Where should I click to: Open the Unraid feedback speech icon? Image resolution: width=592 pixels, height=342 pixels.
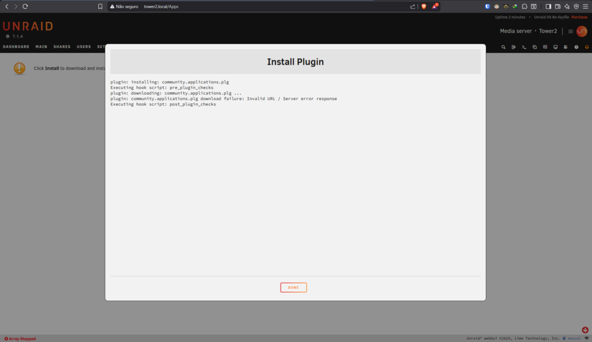(x=545, y=47)
